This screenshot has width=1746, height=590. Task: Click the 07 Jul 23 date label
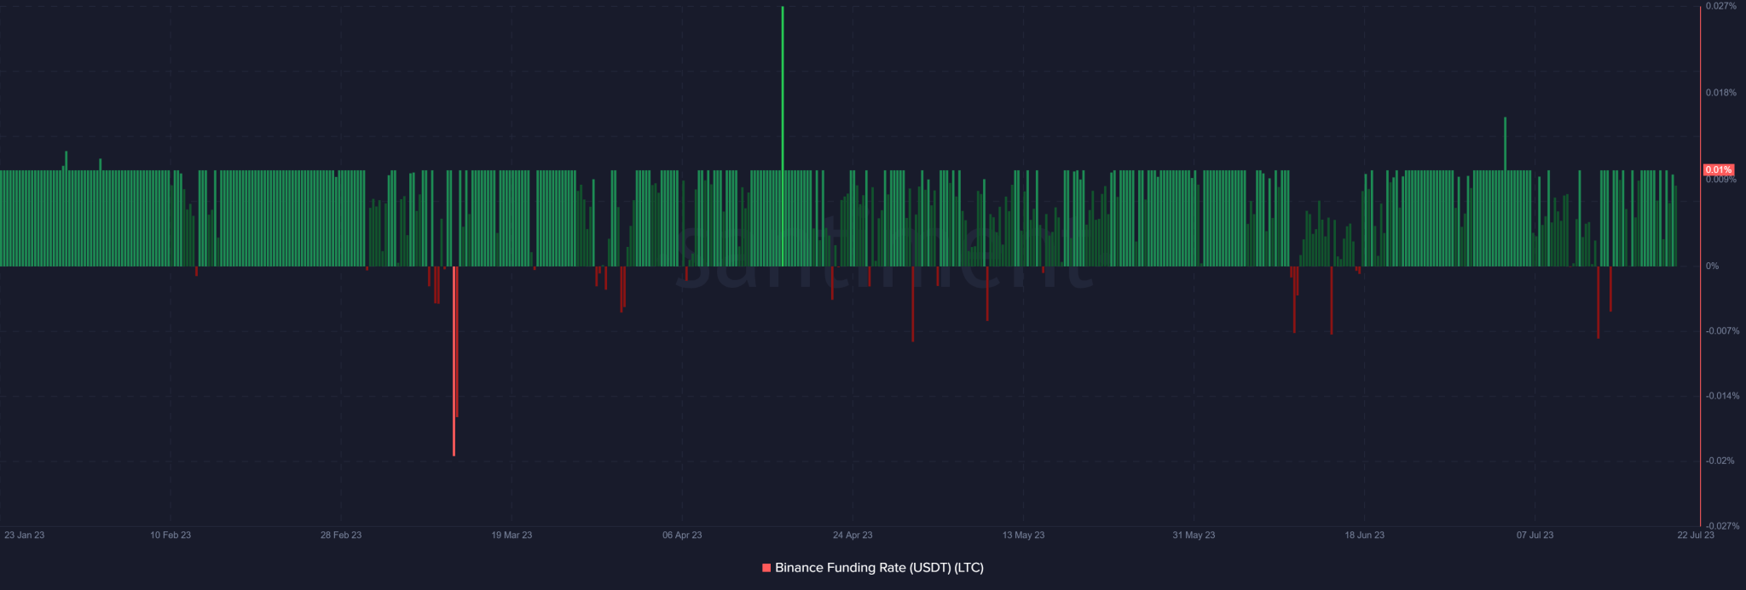tap(1535, 536)
